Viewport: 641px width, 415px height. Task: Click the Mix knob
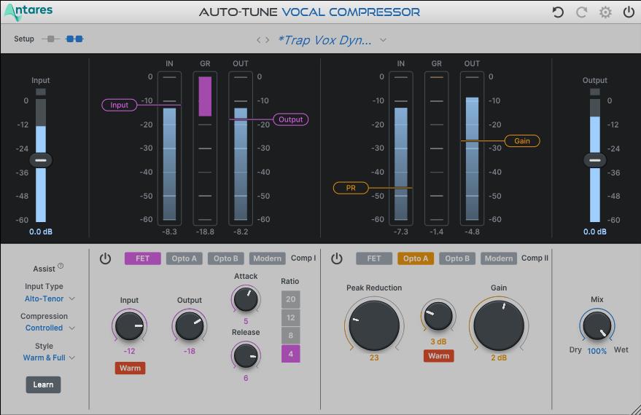point(597,326)
